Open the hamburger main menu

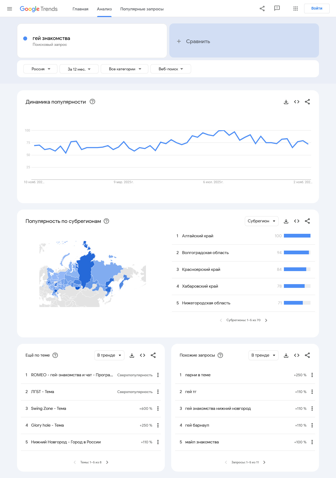click(10, 9)
